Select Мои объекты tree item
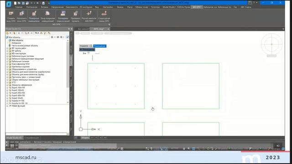Viewport: 292px width, 164px height. pyautogui.click(x=17, y=41)
